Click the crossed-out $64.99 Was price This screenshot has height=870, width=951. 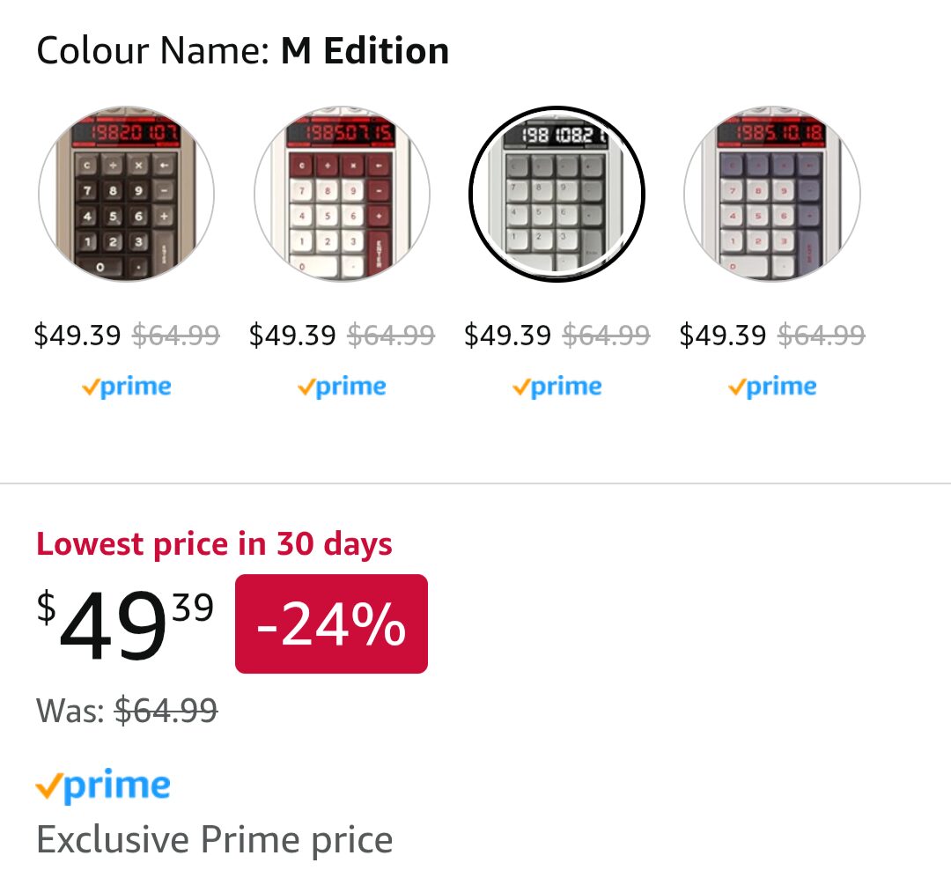(x=166, y=708)
